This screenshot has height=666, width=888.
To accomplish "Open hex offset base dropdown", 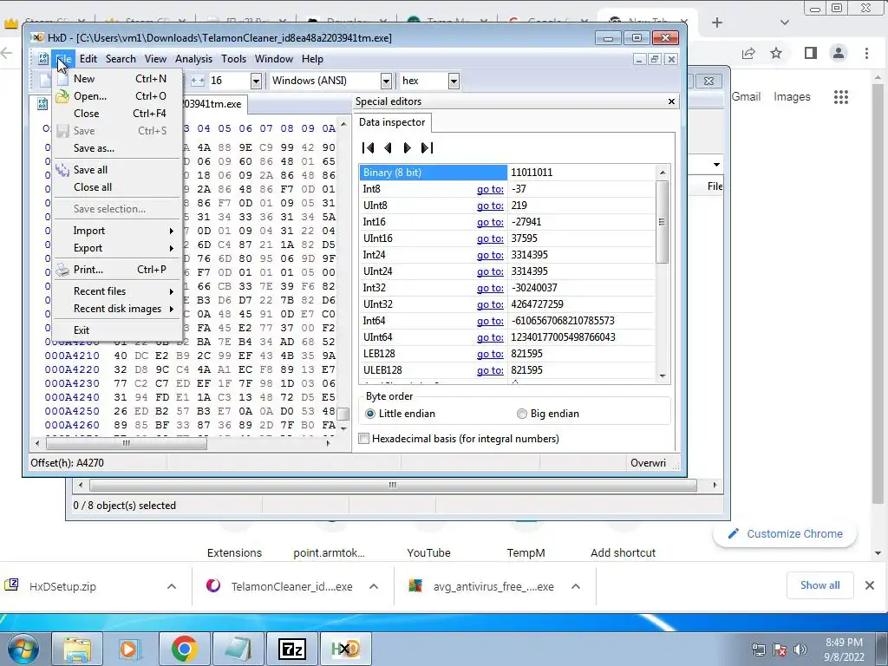I will point(454,81).
